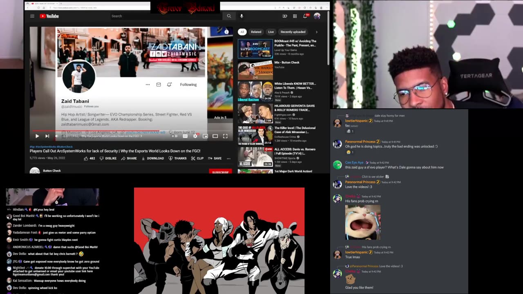Screen dimensions: 523x294
Task: Toggle theater mode in the player
Action: click(215, 136)
